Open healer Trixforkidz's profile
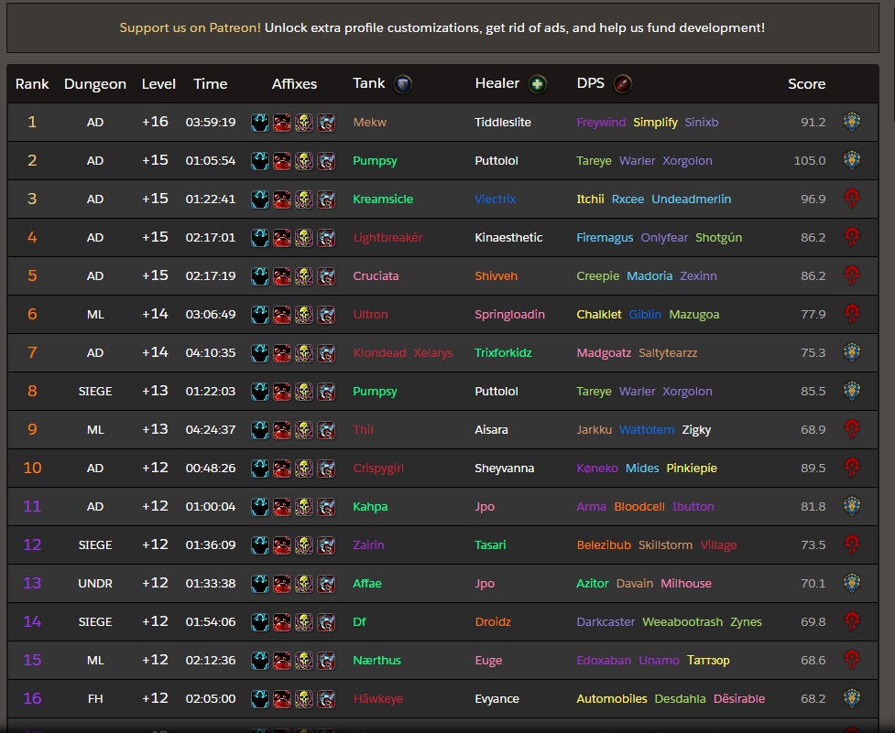Image resolution: width=895 pixels, height=733 pixels. pos(503,353)
